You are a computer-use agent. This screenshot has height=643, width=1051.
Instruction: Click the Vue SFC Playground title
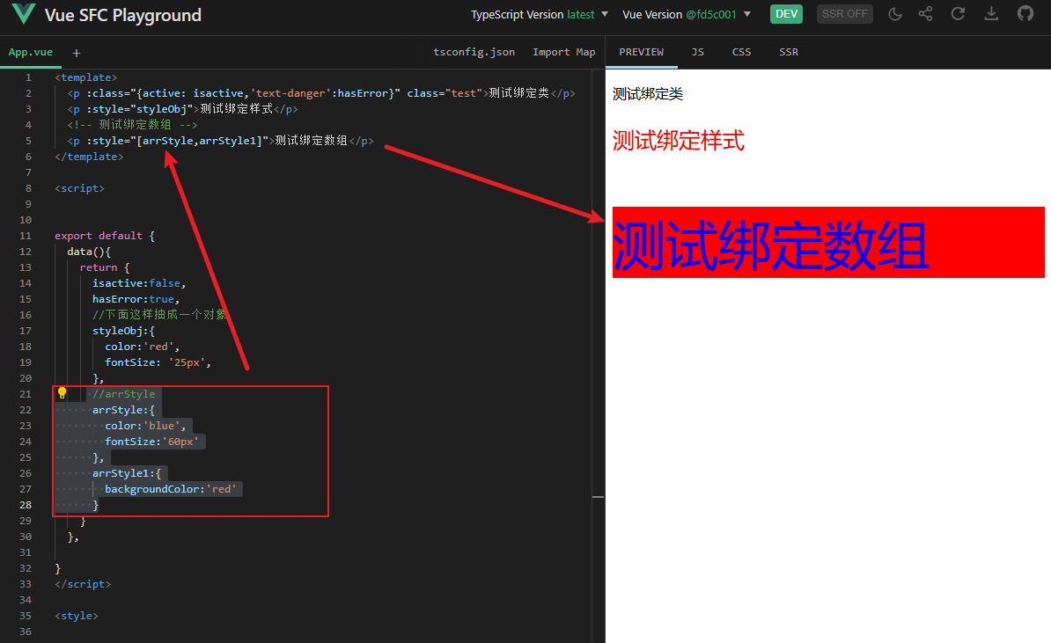point(122,15)
